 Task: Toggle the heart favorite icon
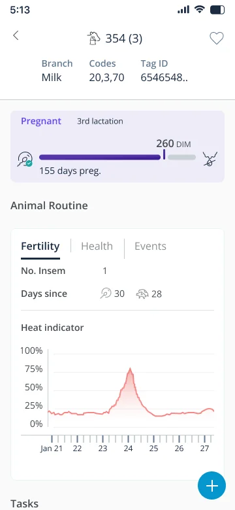217,39
